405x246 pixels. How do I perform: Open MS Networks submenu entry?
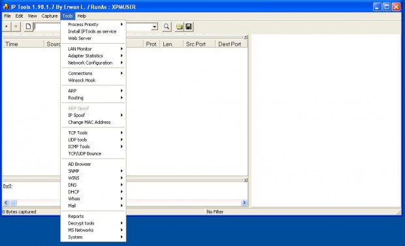93,230
